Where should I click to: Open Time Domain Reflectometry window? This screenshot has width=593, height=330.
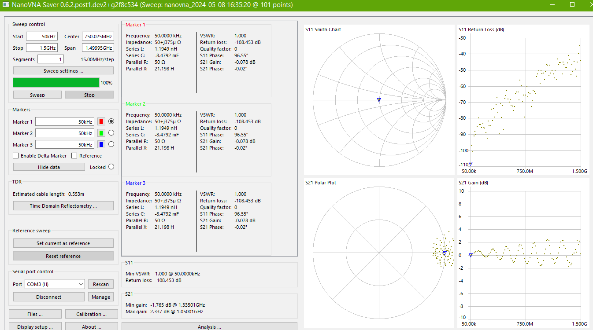[63, 206]
